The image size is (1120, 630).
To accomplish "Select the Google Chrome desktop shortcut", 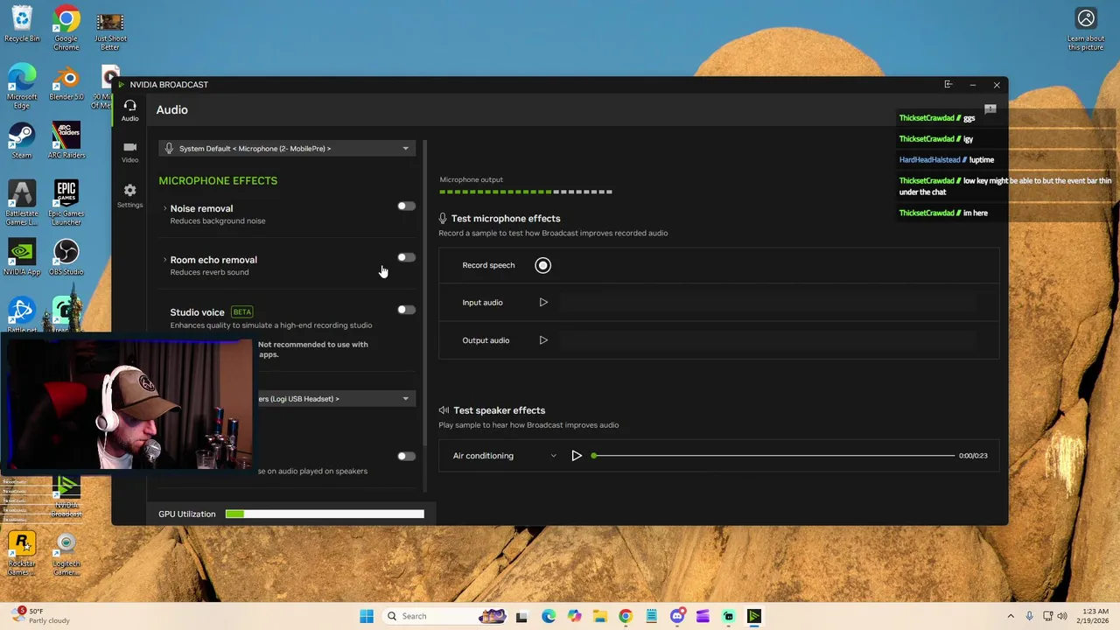I will tap(66, 28).
